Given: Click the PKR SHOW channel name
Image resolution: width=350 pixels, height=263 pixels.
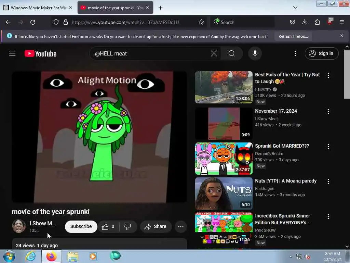Looking at the screenshot, I should point(265,230).
